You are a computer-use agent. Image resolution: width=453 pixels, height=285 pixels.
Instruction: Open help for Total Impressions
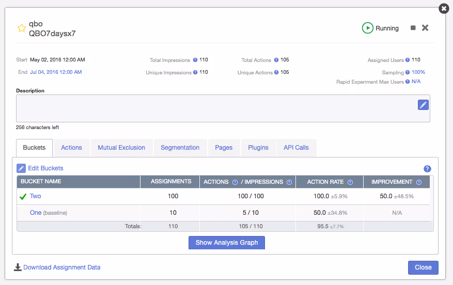tap(195, 60)
